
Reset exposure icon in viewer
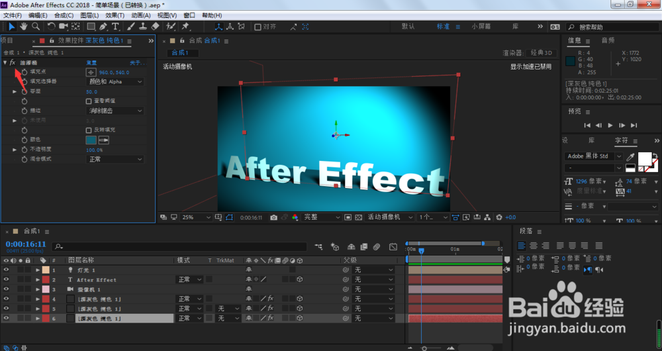tap(499, 217)
